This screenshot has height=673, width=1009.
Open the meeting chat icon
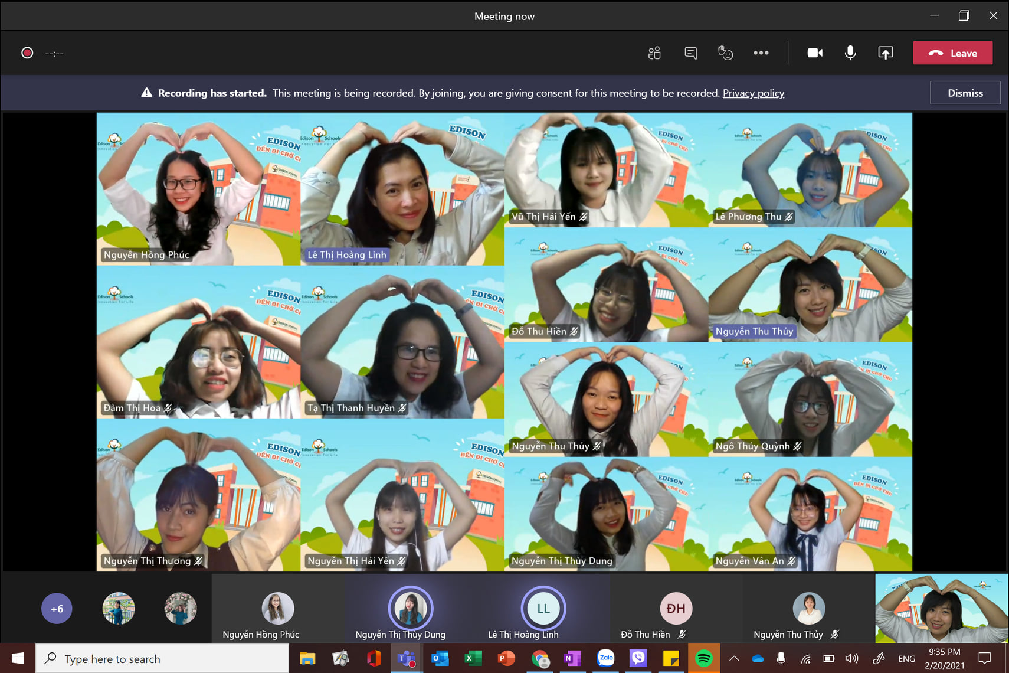pos(690,53)
